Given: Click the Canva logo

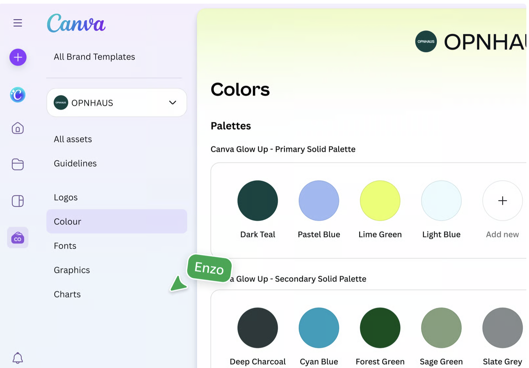Looking at the screenshot, I should click(x=76, y=23).
